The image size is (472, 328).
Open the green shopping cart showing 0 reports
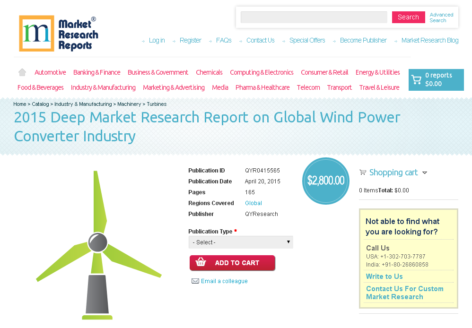pos(436,79)
